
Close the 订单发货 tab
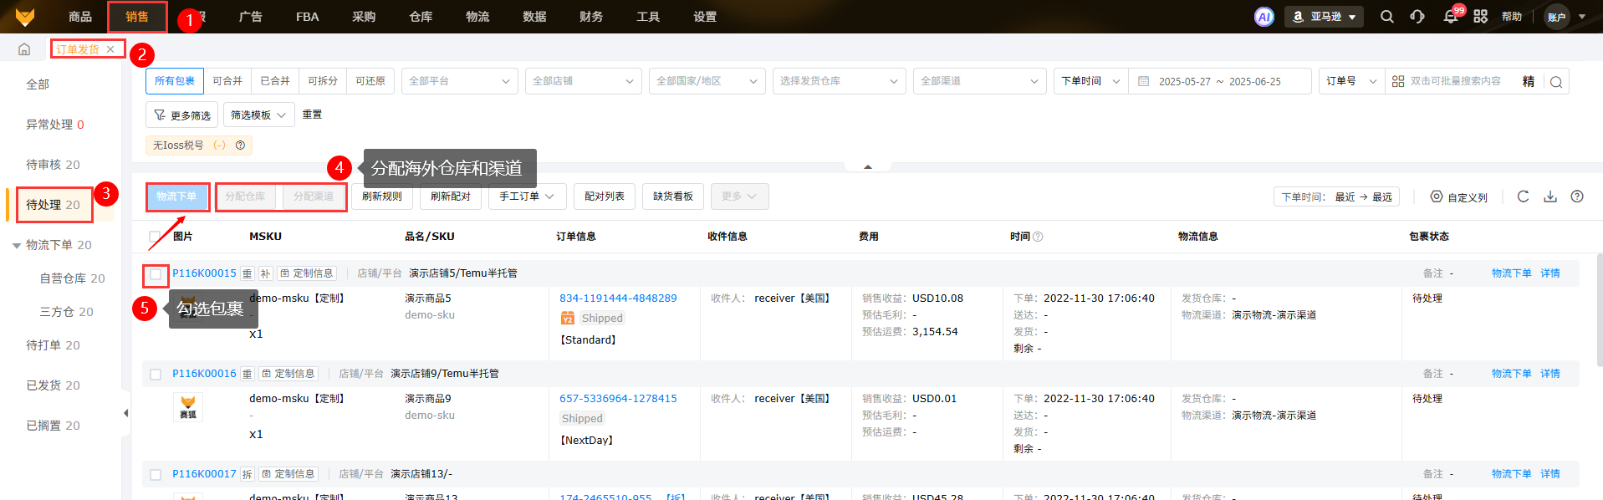[110, 49]
